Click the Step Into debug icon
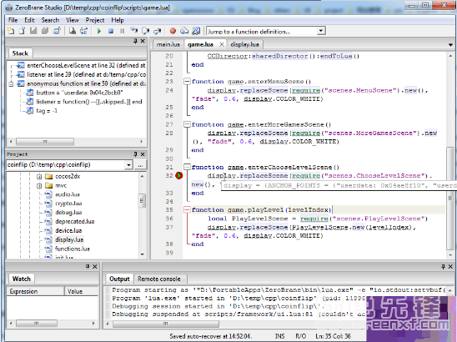The width and height of the screenshot is (457, 342). 133,31
